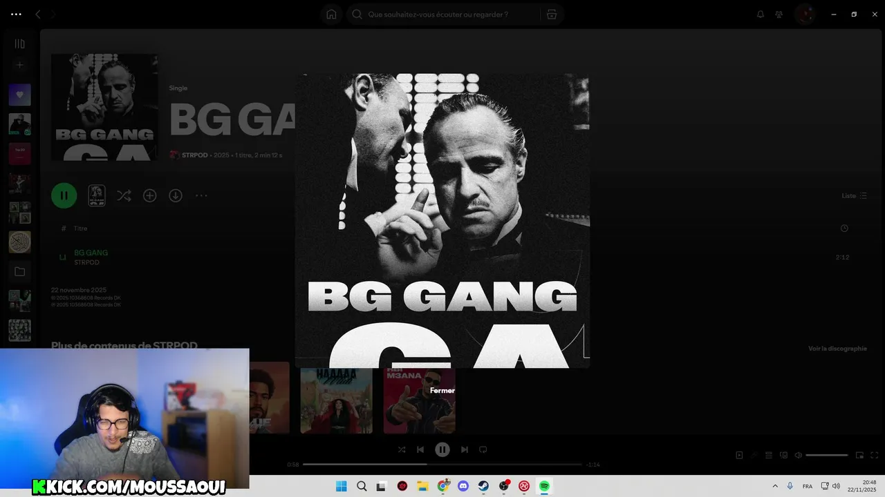The width and height of the screenshot is (885, 497).
Task: Open the album card with the red dress
Action: click(x=337, y=400)
